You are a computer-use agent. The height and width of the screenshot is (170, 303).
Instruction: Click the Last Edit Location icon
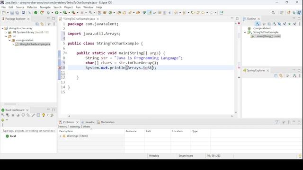click(193, 13)
